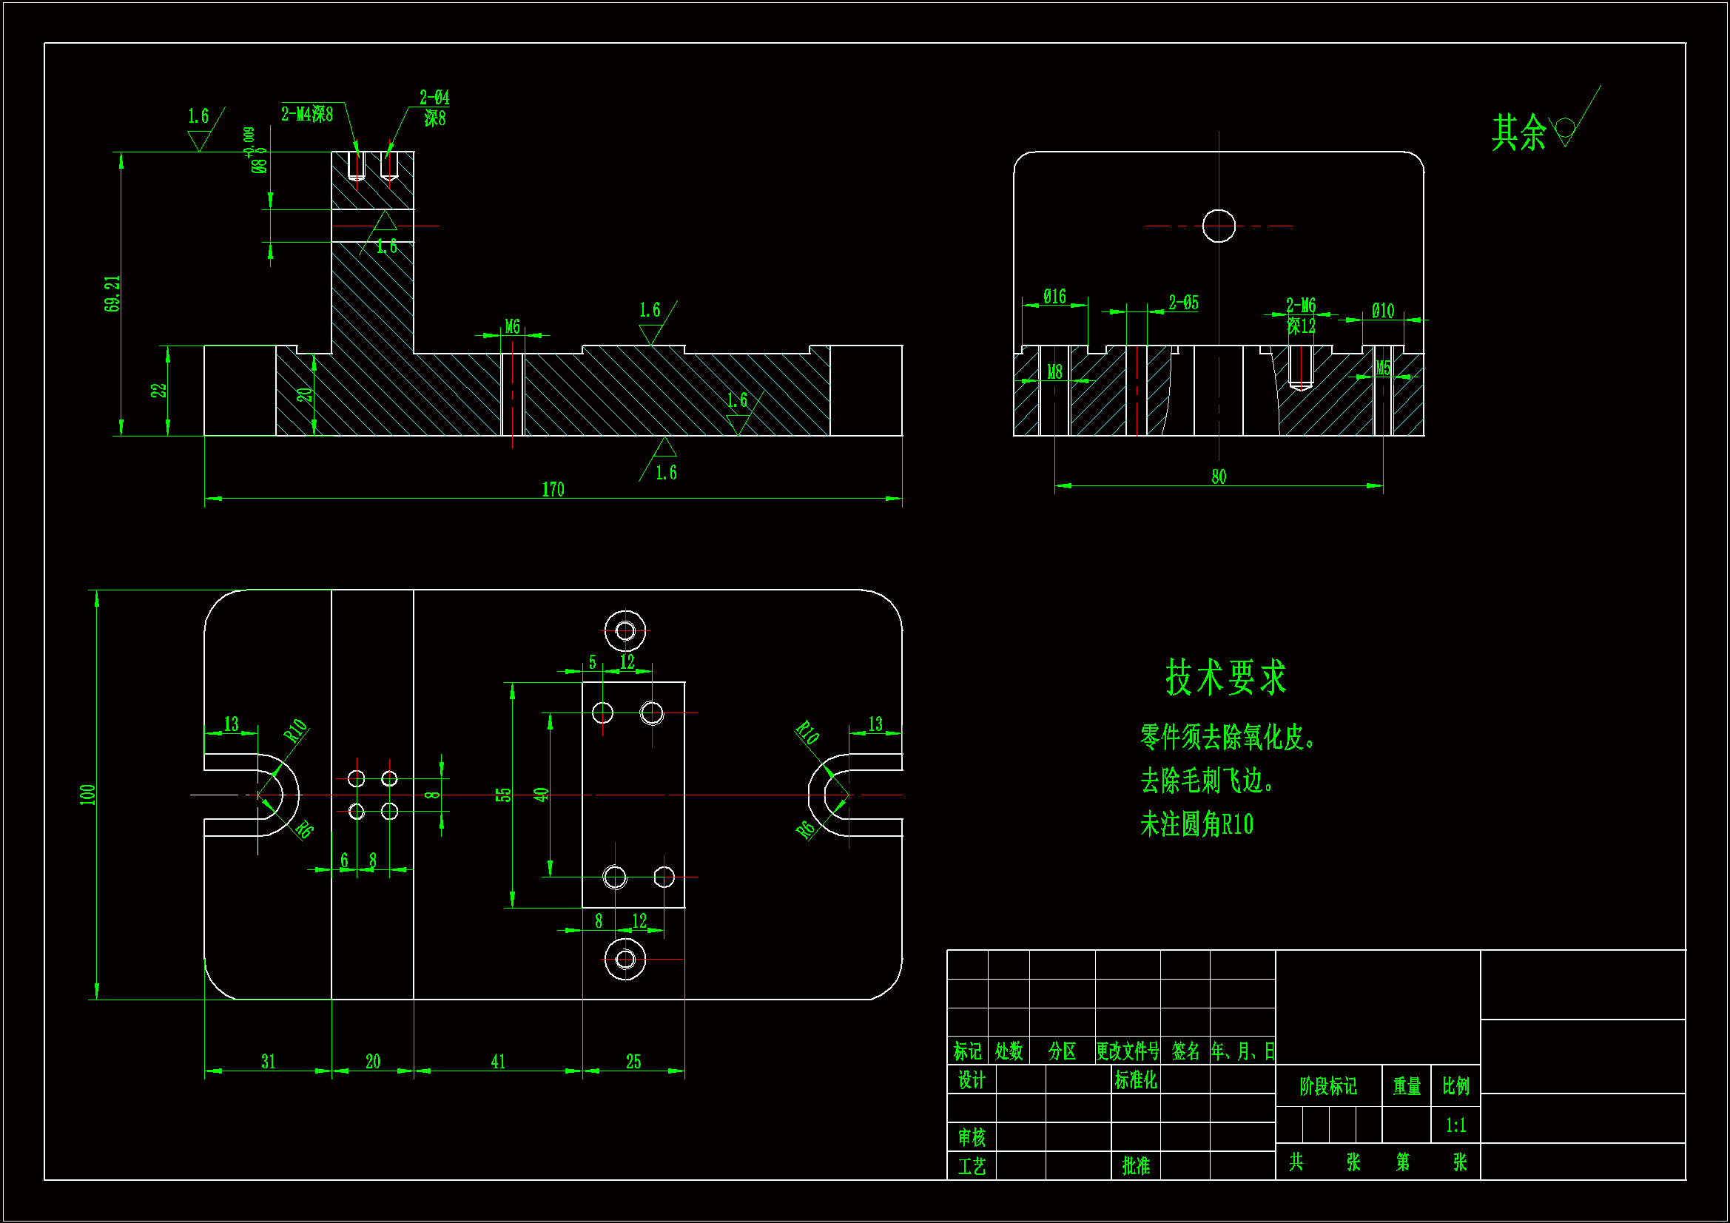Image resolution: width=1730 pixels, height=1223 pixels.
Task: Select the Ø16 dimension text
Action: tap(1055, 296)
